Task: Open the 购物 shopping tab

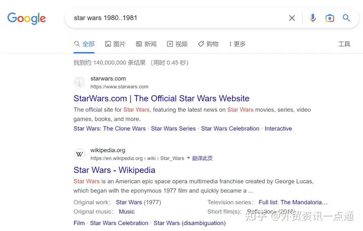Action: point(208,44)
